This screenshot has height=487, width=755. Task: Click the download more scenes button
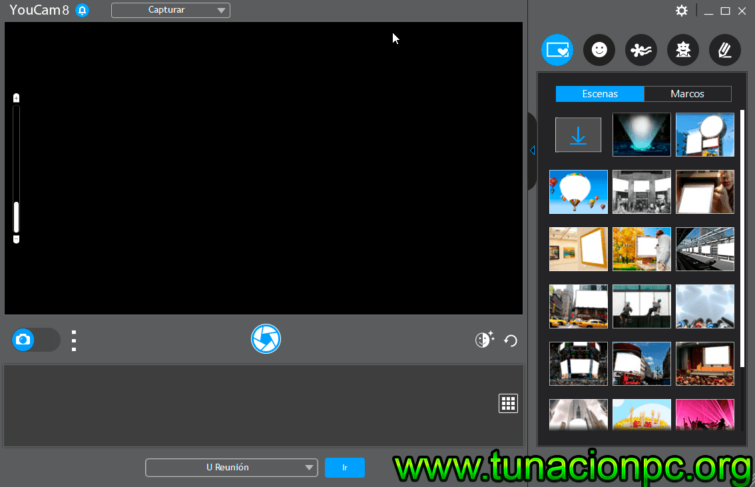[579, 135]
